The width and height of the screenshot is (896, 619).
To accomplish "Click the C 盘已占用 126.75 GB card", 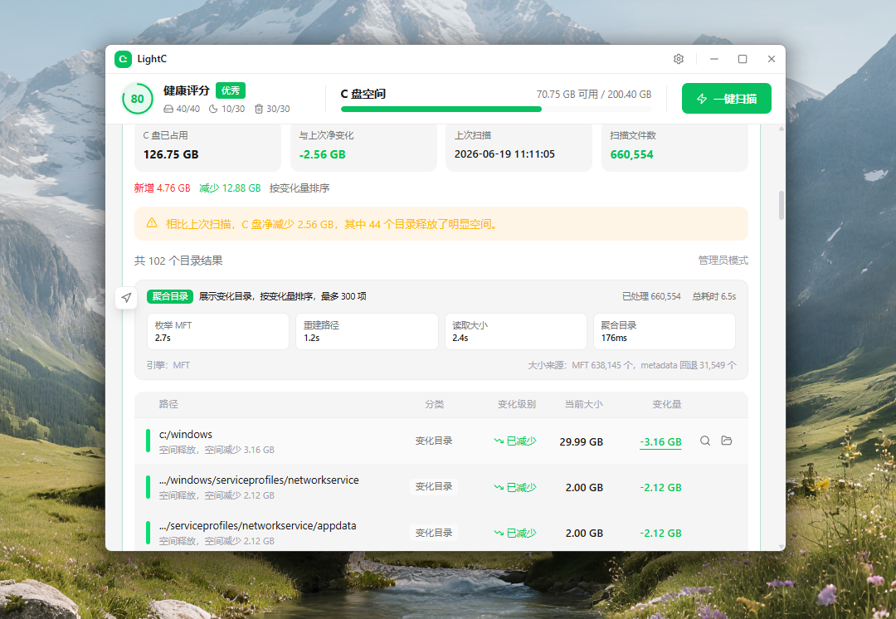I will point(207,148).
